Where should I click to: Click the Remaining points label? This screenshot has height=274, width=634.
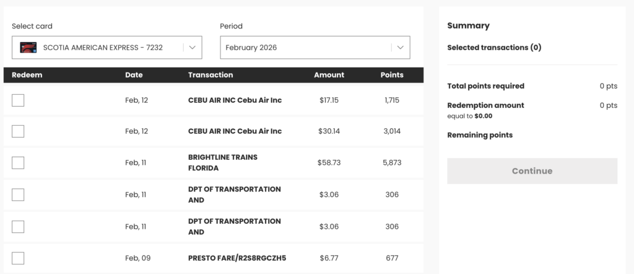coord(480,135)
